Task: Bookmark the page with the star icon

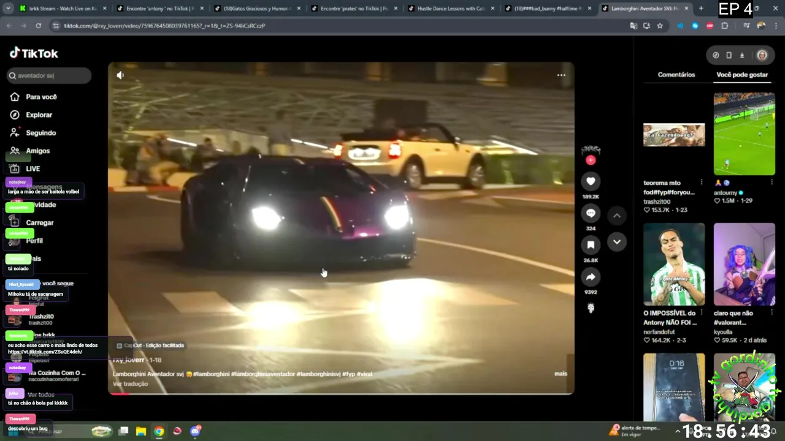Action: tap(660, 26)
